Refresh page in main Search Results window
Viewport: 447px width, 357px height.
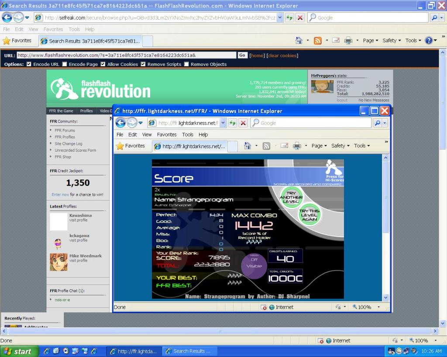point(290,17)
